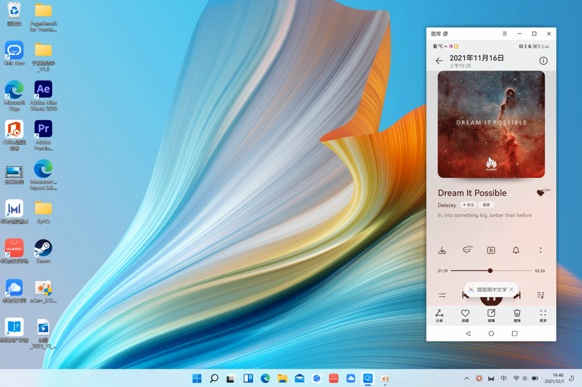The height and width of the screenshot is (387, 582).
Task: Select the Office activation guide desktop shortcut
Action: 14,136
